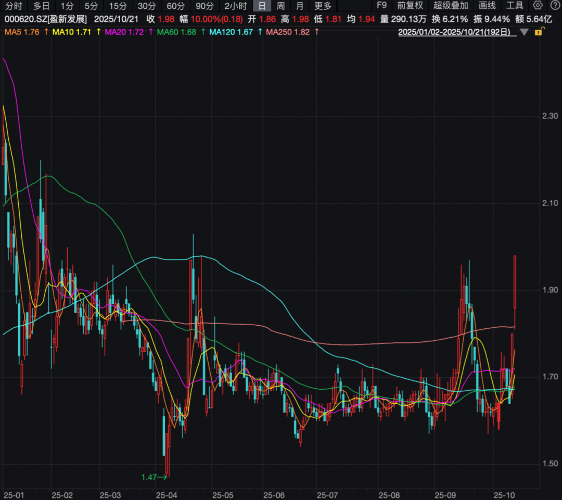The width and height of the screenshot is (562, 500).
Task: Toggle the yellow date range lock icon
Action: click(538, 32)
